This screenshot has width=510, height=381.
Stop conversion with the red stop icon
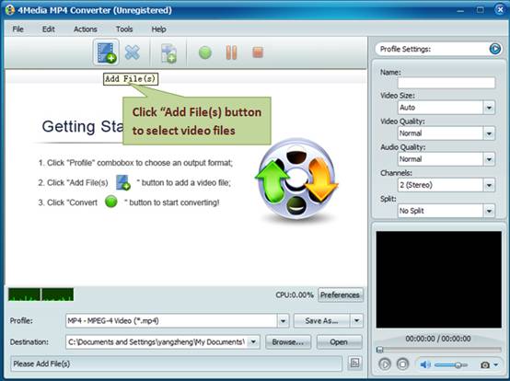tap(258, 52)
